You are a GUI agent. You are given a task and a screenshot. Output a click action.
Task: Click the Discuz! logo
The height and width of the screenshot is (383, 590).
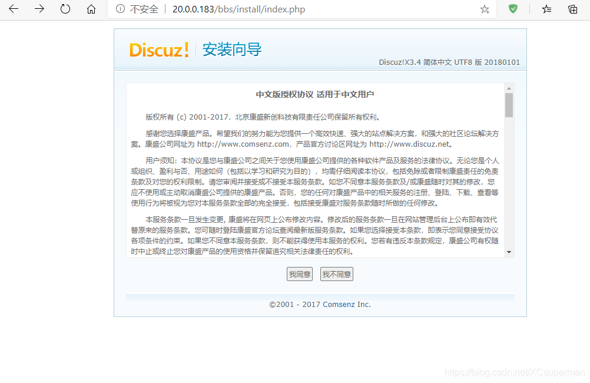click(x=159, y=49)
